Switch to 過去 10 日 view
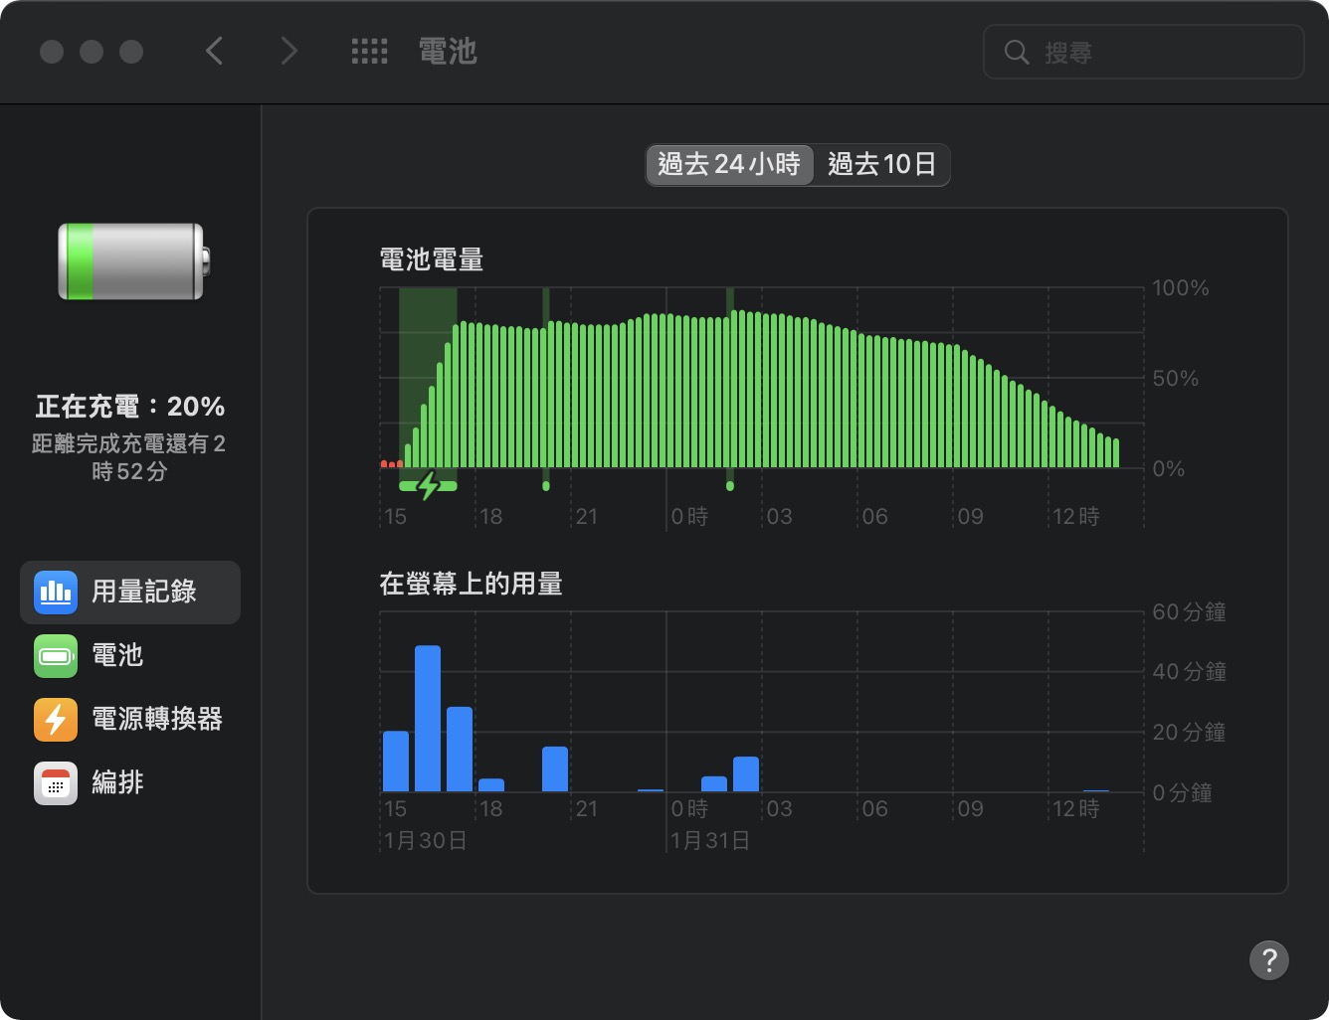 coord(881,164)
